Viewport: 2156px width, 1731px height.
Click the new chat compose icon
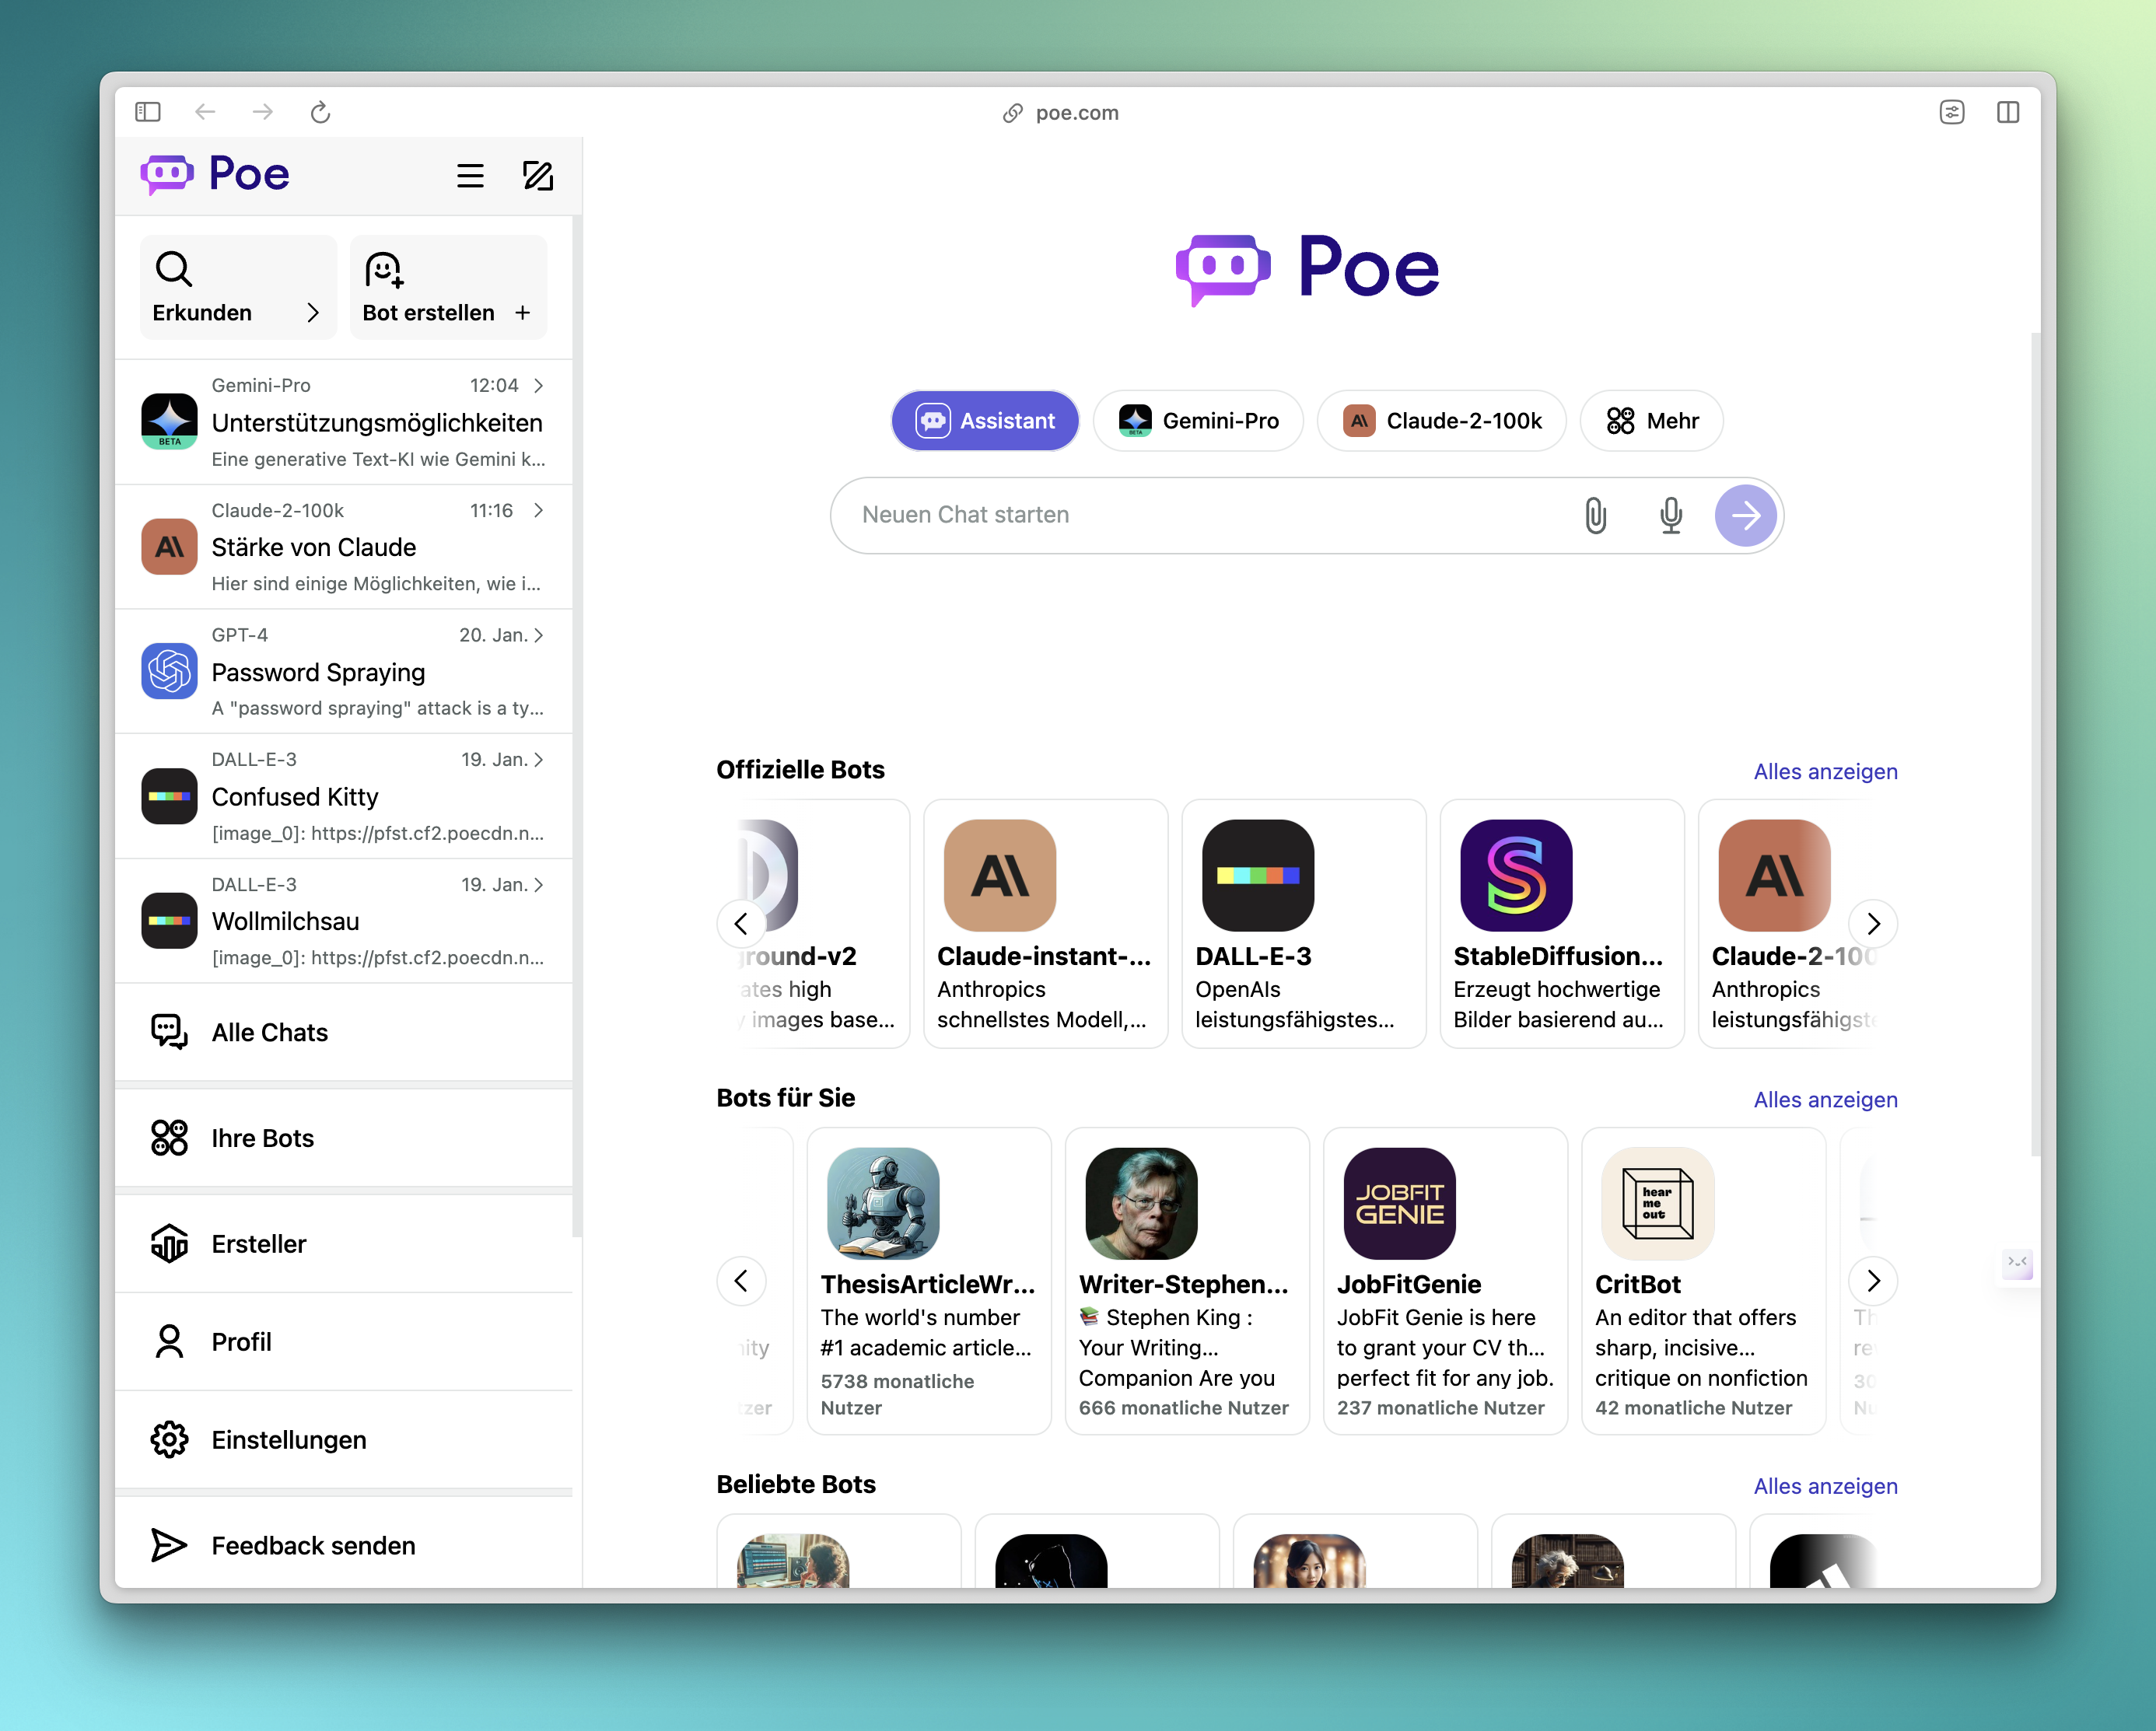[538, 176]
